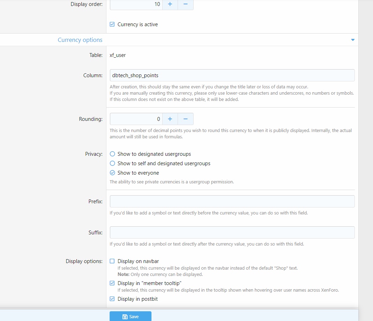The width and height of the screenshot is (373, 321).
Task: Click the Rounding minus icon
Action: point(186,119)
